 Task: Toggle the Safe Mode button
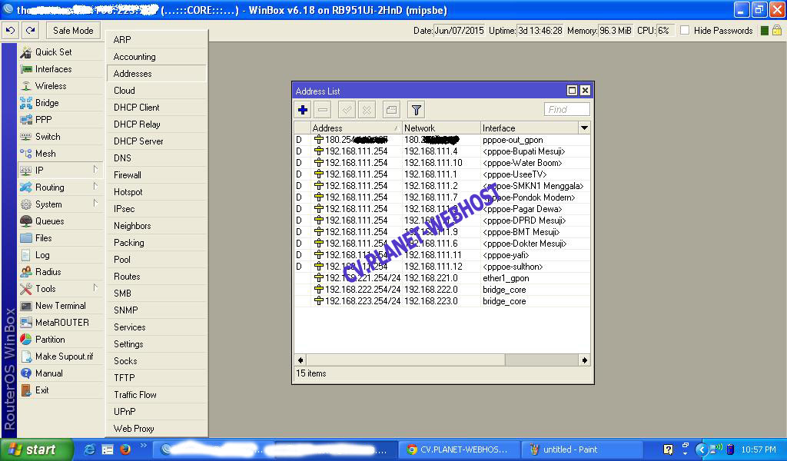pos(73,31)
